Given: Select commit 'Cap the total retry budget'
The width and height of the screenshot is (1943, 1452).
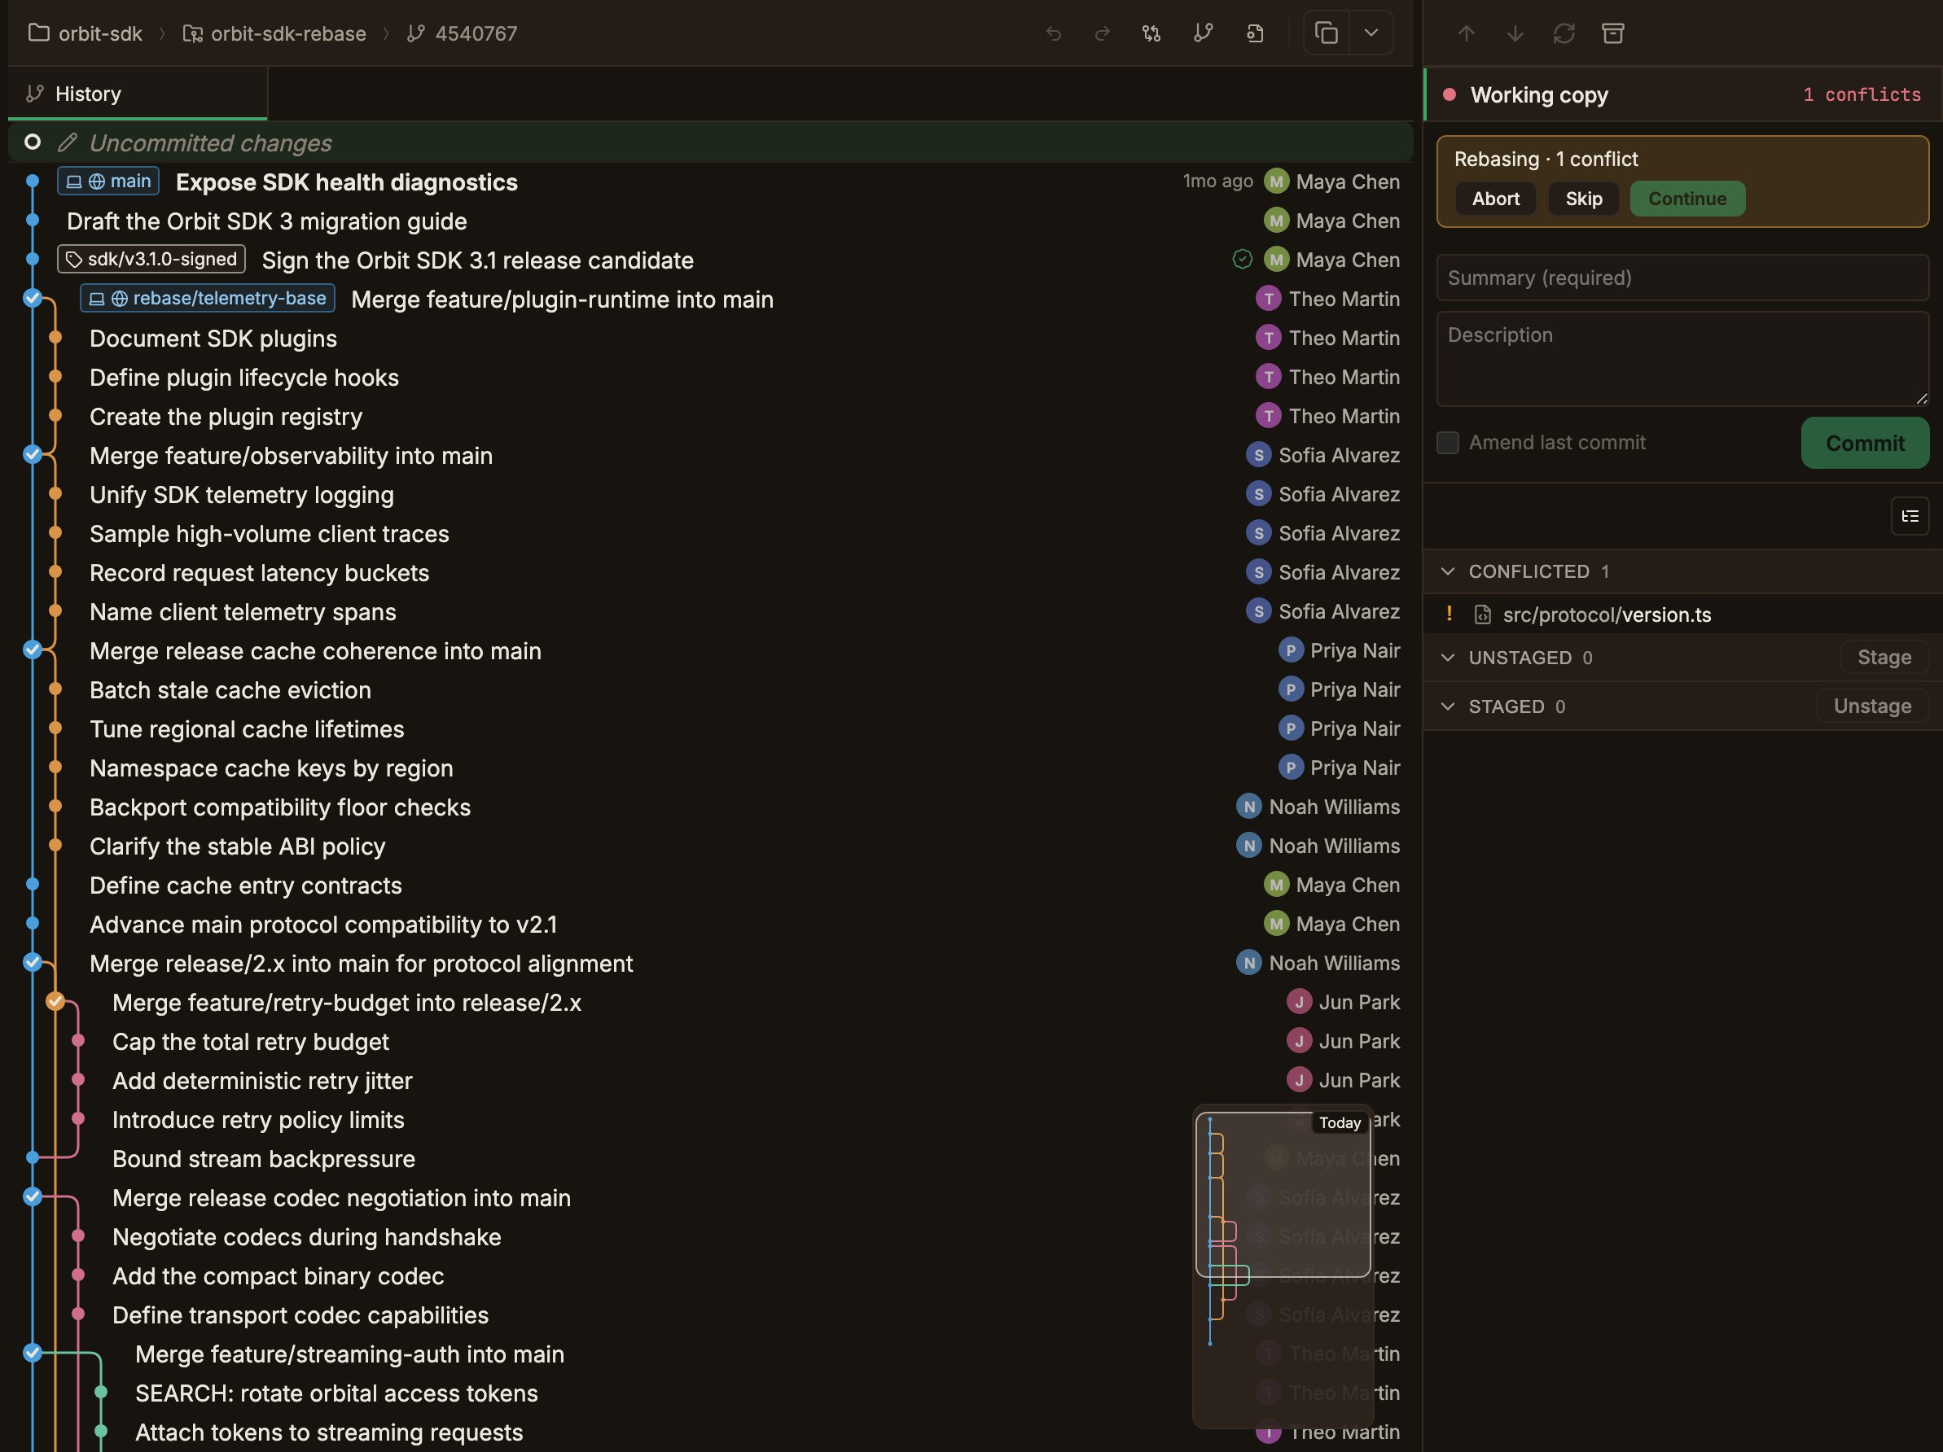Looking at the screenshot, I should coord(250,1041).
